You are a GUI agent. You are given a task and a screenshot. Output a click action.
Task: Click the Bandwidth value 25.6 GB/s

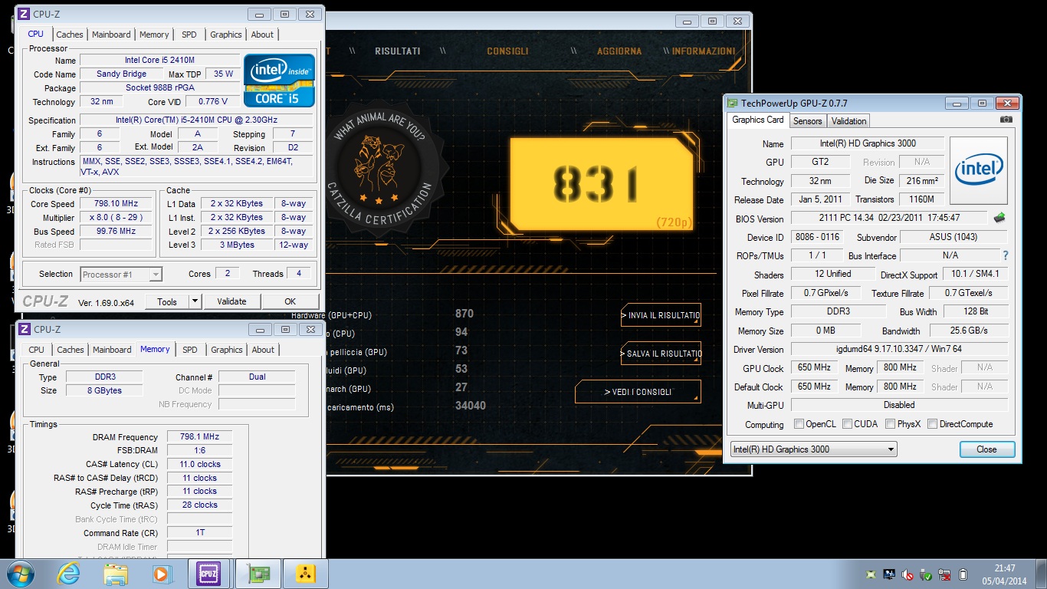[x=969, y=331]
